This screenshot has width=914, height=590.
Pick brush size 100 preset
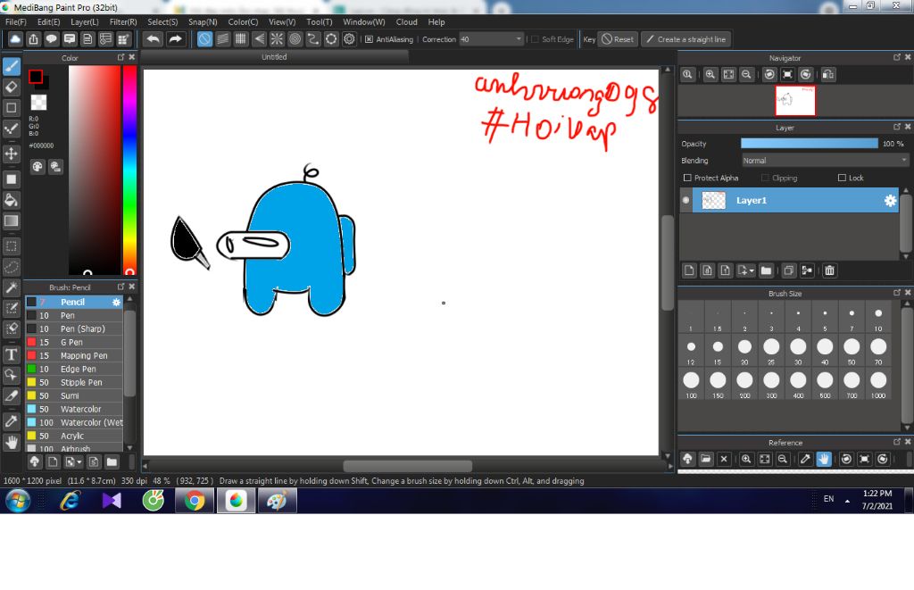pyautogui.click(x=691, y=384)
